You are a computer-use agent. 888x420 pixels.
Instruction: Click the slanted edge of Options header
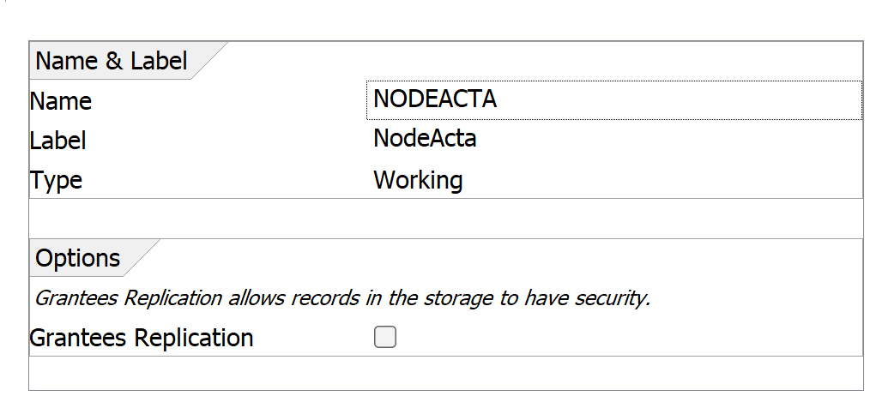tap(142, 258)
